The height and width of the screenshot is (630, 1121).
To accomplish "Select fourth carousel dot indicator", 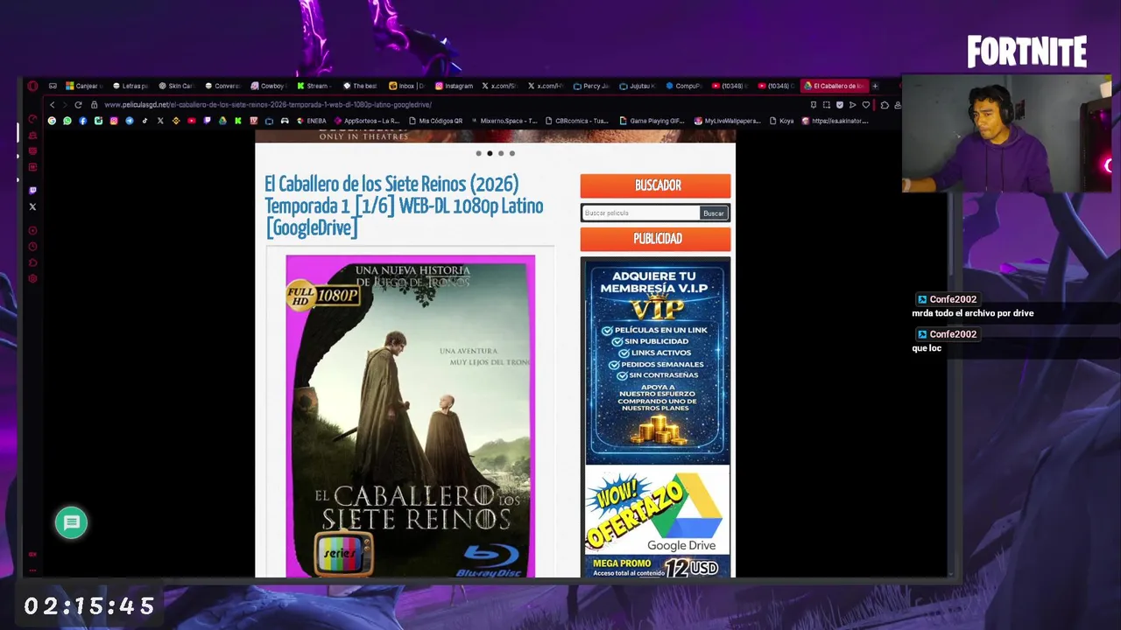I will coord(512,153).
